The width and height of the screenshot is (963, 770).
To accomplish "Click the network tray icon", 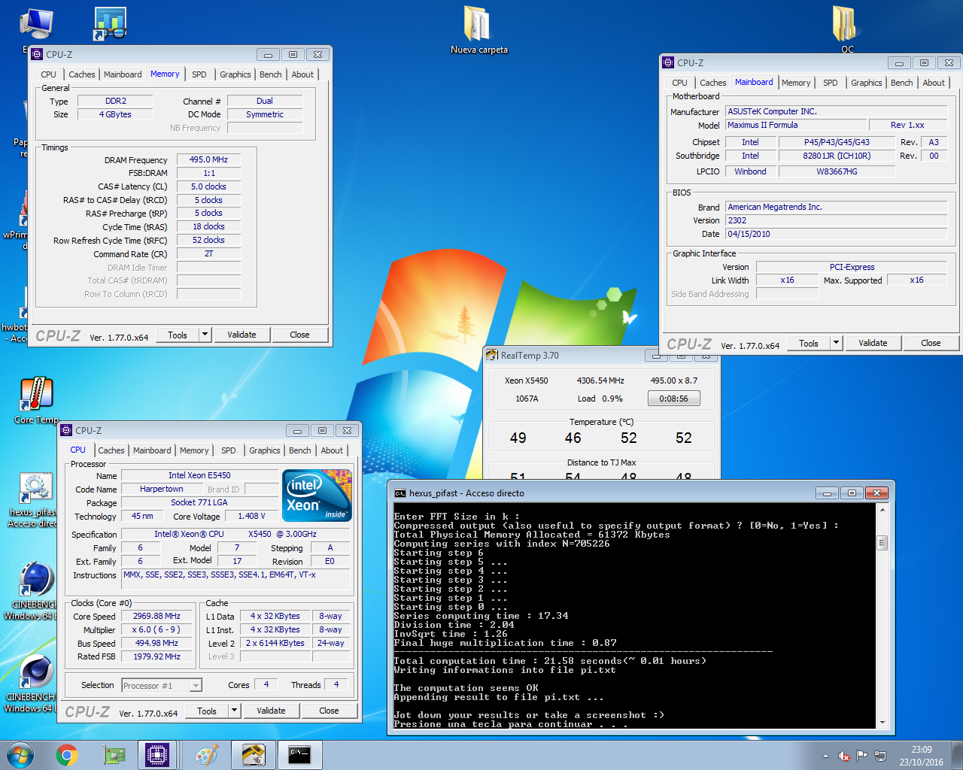I will 880,756.
